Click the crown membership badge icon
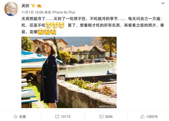Image resolution: width=169 pixels, height=121 pixels. tap(39, 6)
